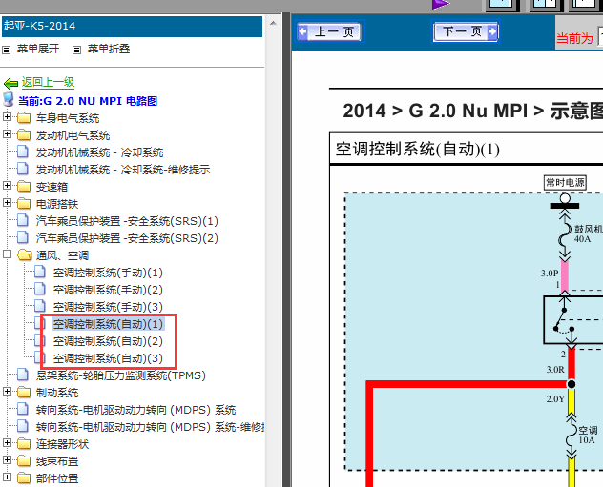Open the MDPS 系统-维修 tips page
603x487 pixels.
[150, 427]
